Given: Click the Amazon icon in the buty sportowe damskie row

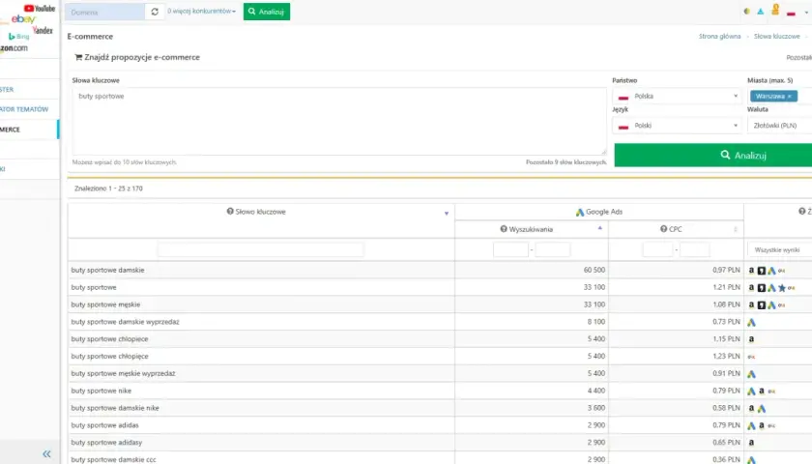Looking at the screenshot, I should [x=751, y=271].
